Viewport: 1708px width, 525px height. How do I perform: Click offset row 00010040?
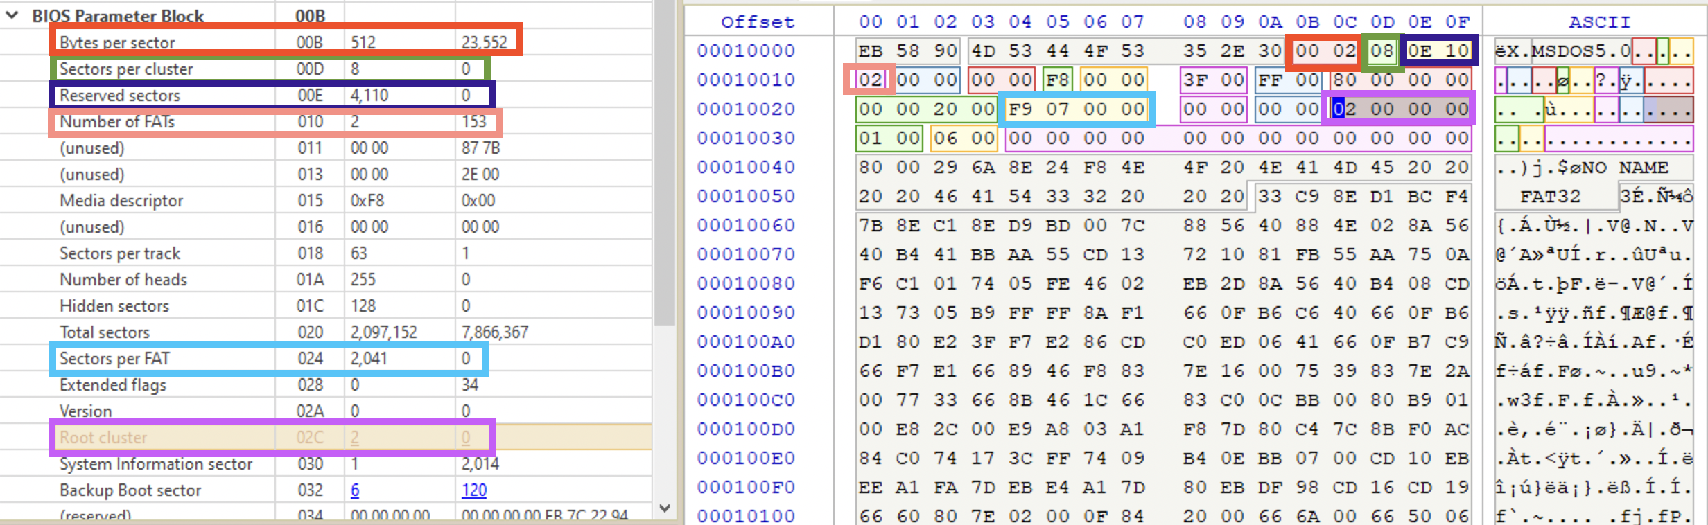click(746, 167)
